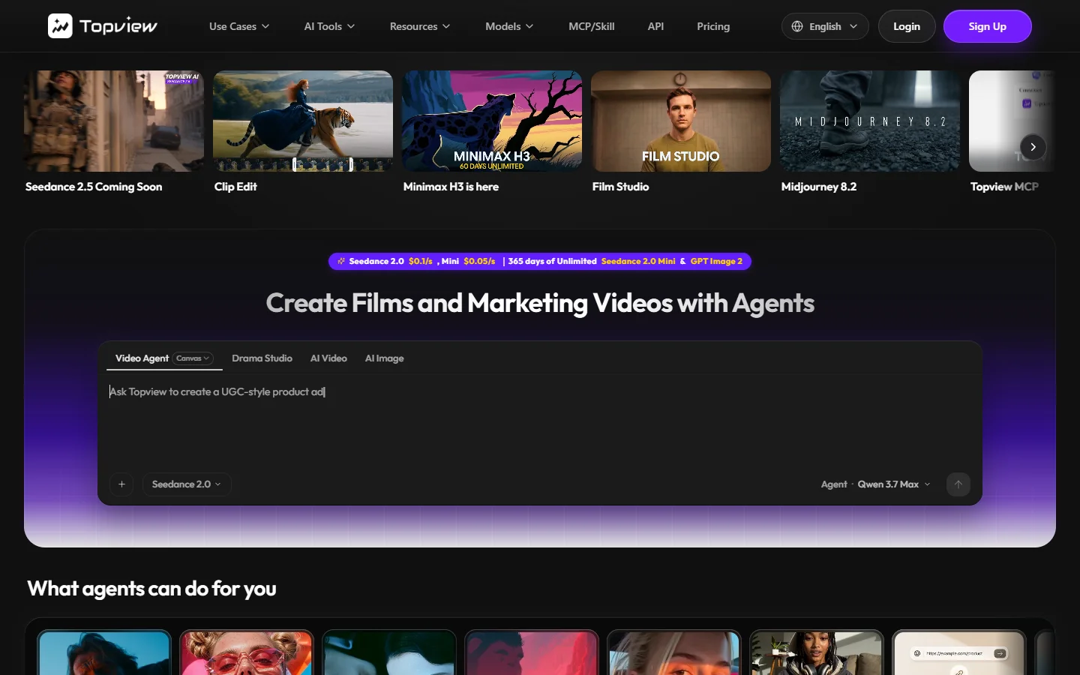Expand the Models menu
The image size is (1080, 675).
tap(509, 26)
